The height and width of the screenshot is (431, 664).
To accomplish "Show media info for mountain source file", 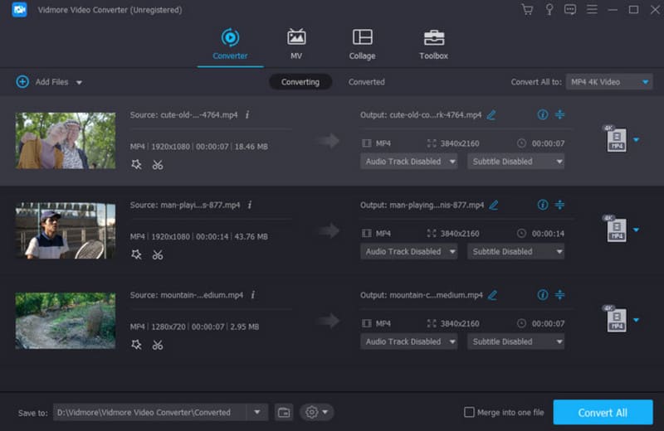I will pos(253,294).
